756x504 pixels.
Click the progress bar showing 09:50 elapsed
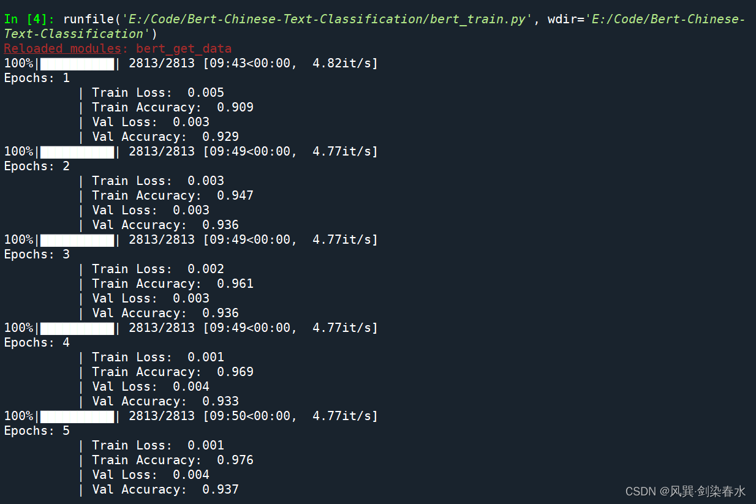pos(77,416)
